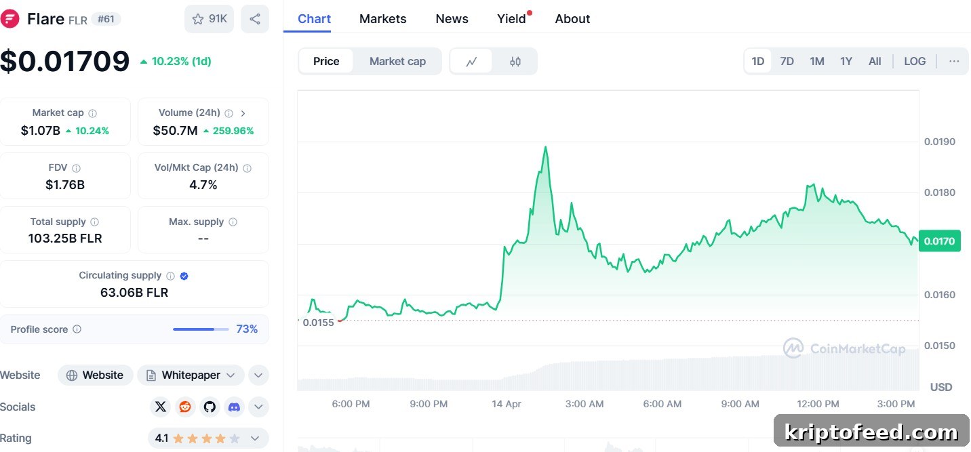Open the About tab
The height and width of the screenshot is (452, 971).
tap(572, 19)
